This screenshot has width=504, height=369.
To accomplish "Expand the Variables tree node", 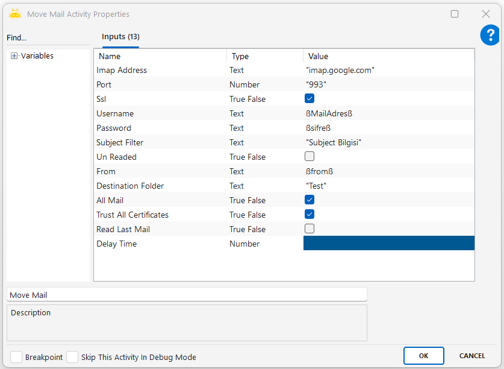I will pyautogui.click(x=14, y=56).
